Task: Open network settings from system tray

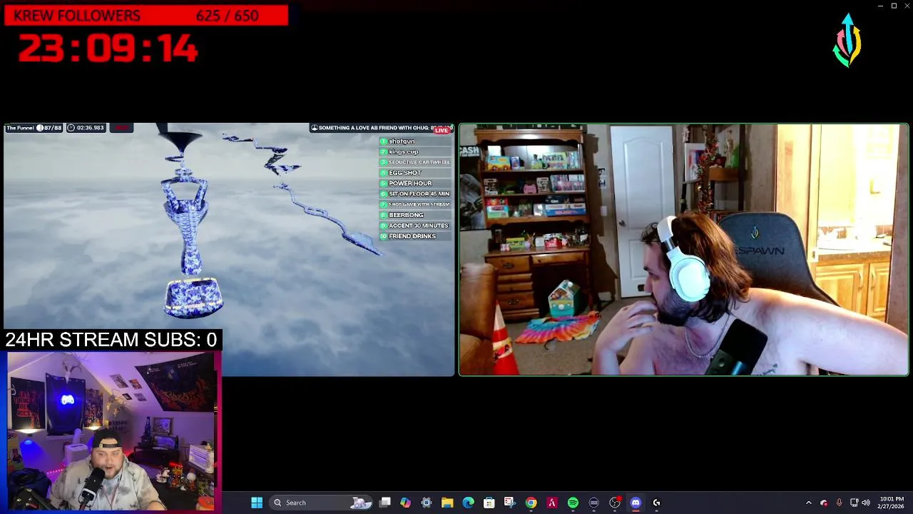Action: 854,503
